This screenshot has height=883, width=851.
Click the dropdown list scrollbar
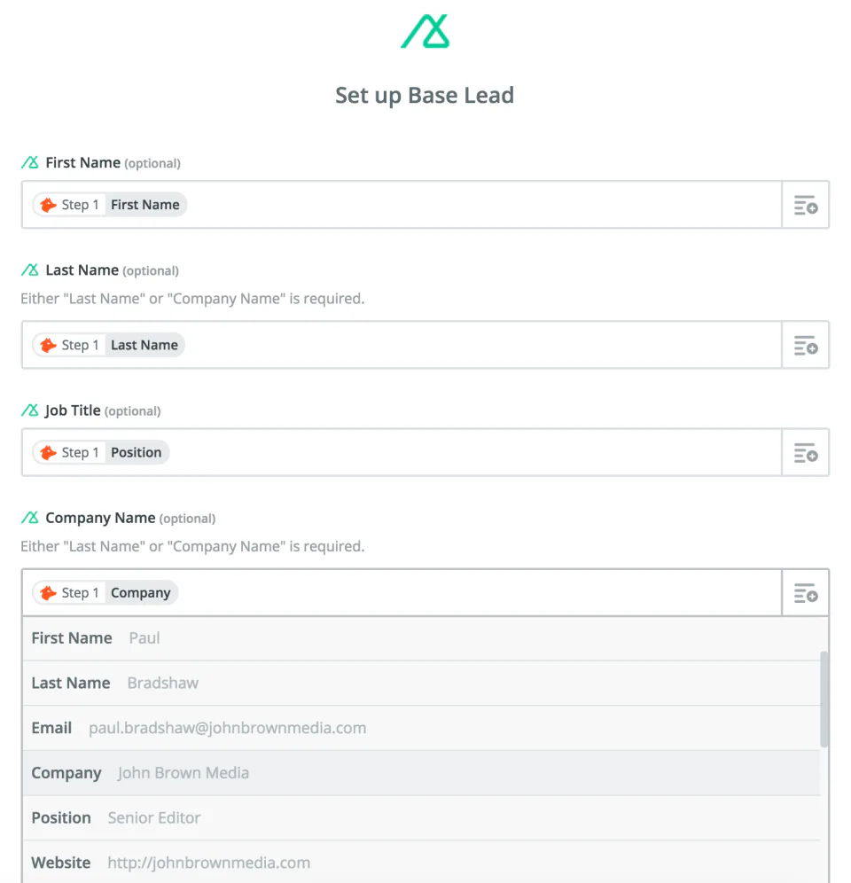click(x=824, y=699)
